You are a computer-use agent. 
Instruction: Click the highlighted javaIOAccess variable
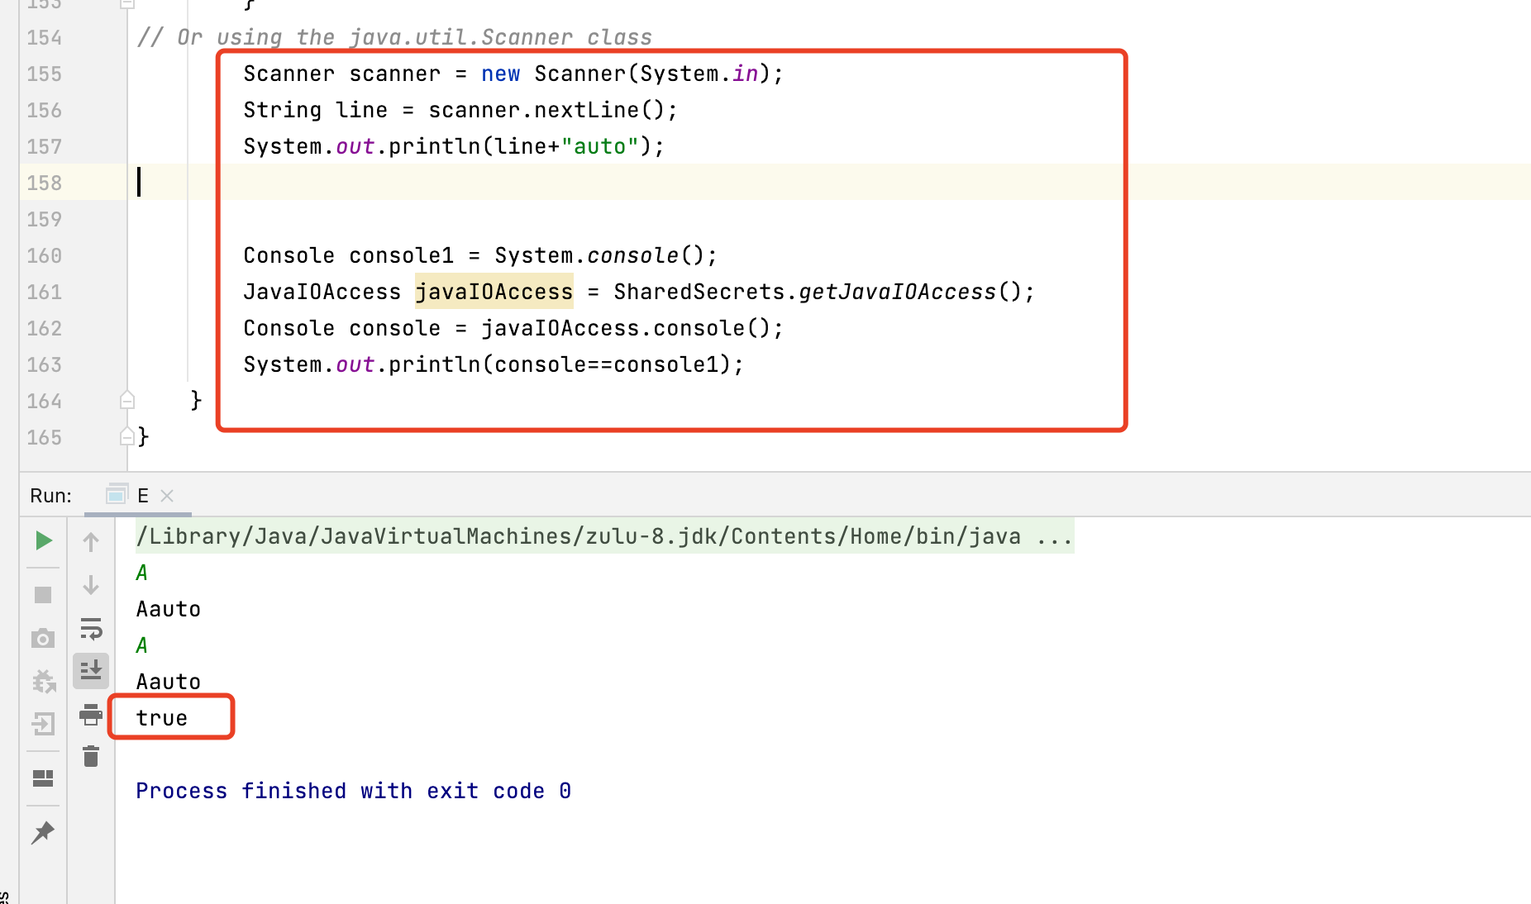[x=494, y=292]
